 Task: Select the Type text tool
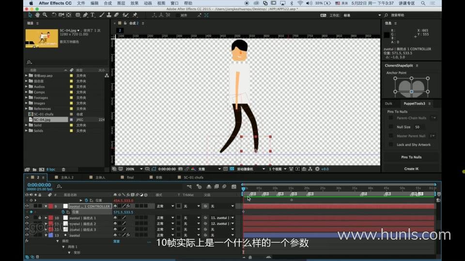tap(93, 15)
